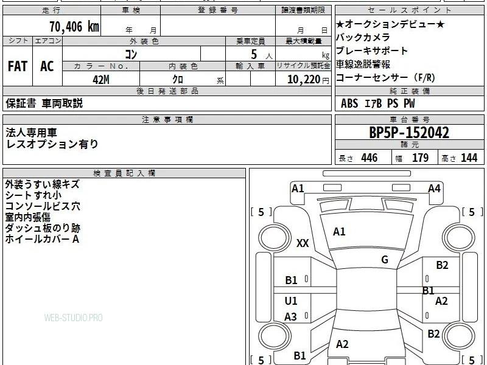This screenshot has height=365, width=487.
Task: Select the 登録番号 header cell
Action: (218, 10)
